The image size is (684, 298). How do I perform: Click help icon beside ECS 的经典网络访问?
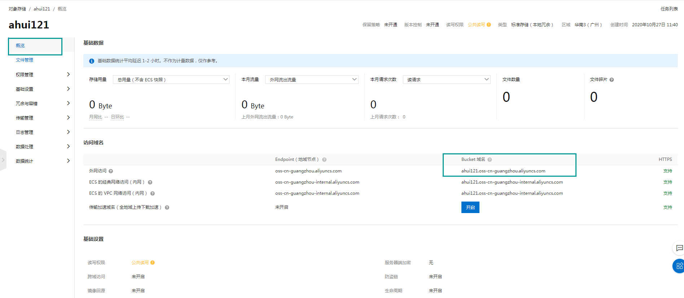click(150, 182)
